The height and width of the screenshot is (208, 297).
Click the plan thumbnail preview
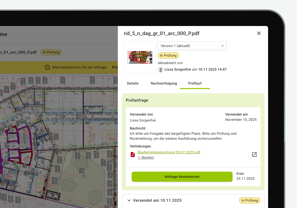pyautogui.click(x=140, y=57)
